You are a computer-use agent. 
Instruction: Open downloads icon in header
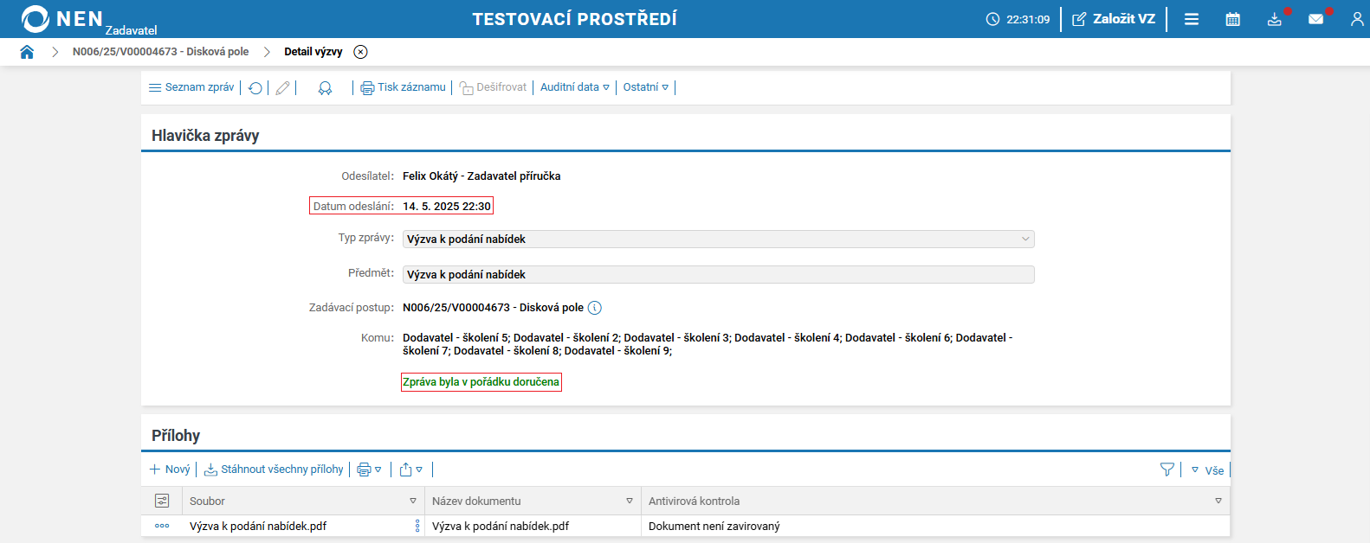click(x=1275, y=19)
